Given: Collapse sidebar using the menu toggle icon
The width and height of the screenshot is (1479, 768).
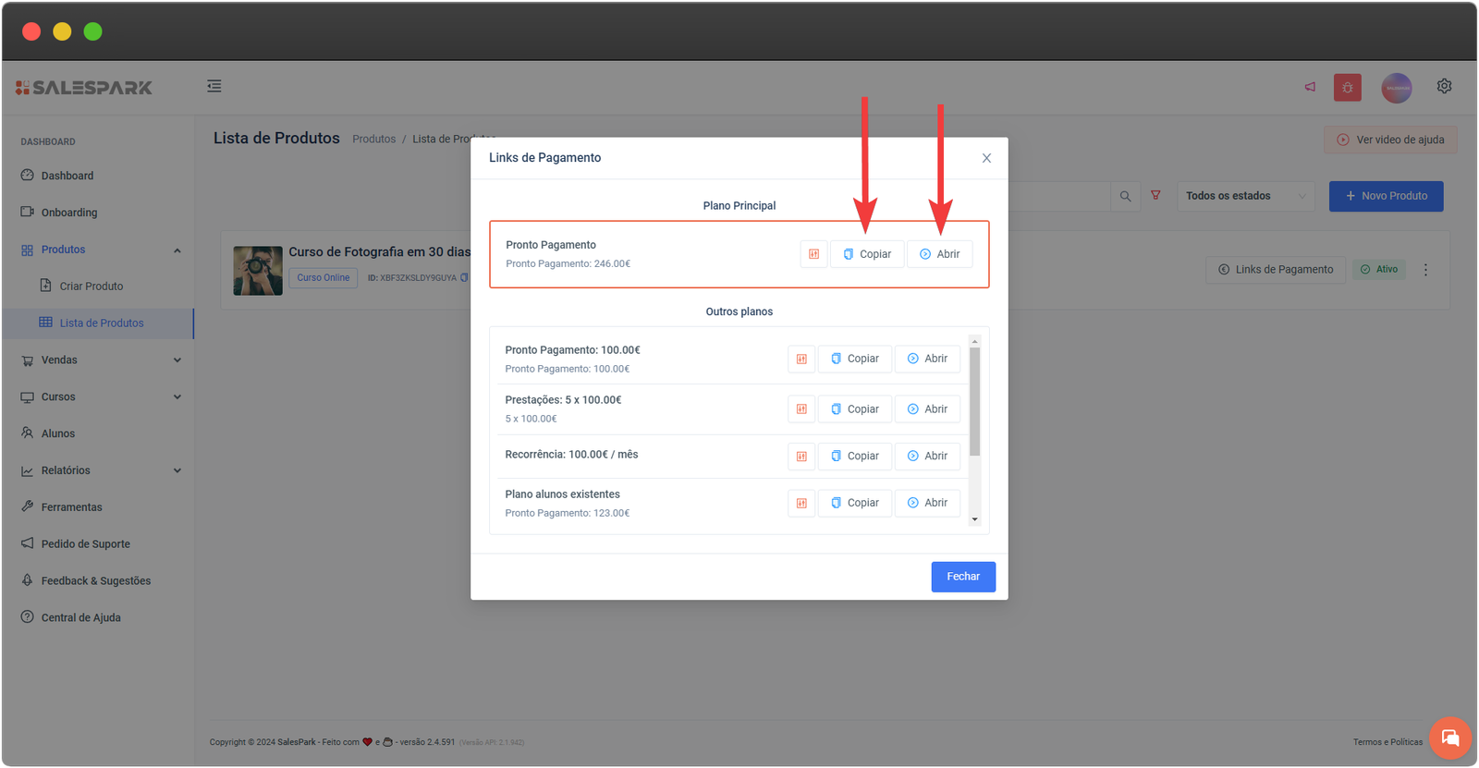Looking at the screenshot, I should 214,86.
